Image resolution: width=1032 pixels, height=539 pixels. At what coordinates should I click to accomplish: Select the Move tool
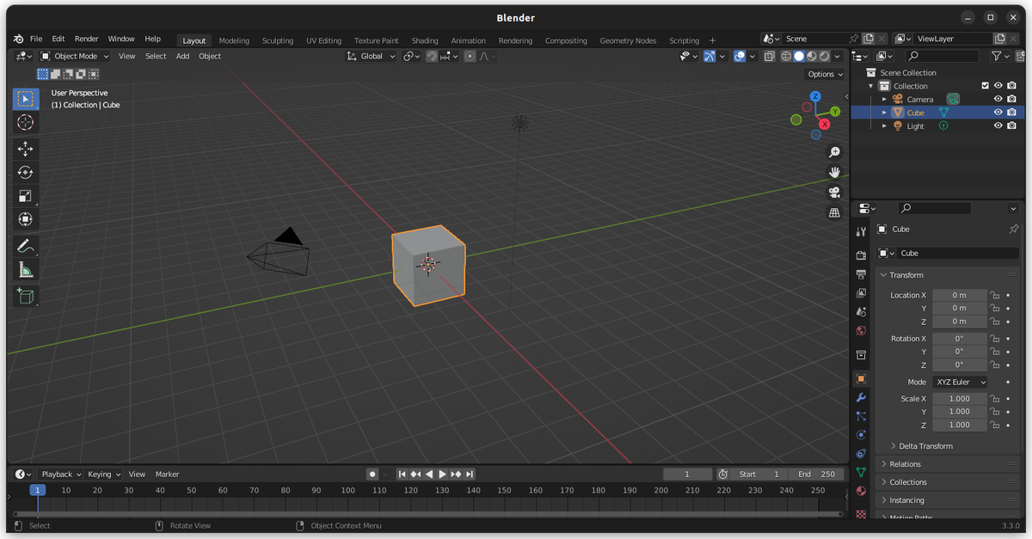(x=26, y=149)
